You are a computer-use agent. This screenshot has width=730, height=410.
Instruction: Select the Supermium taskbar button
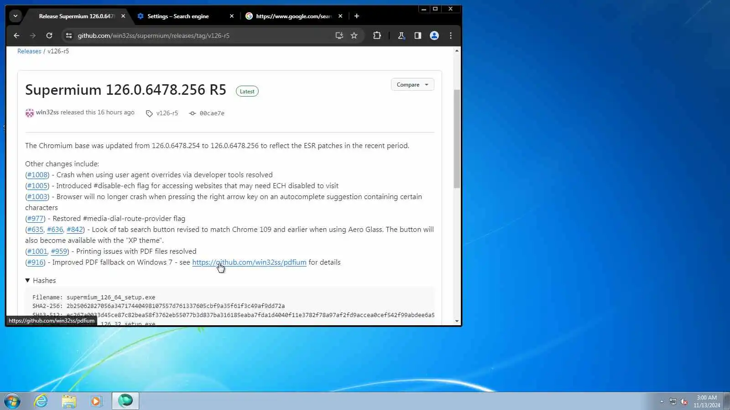125,401
